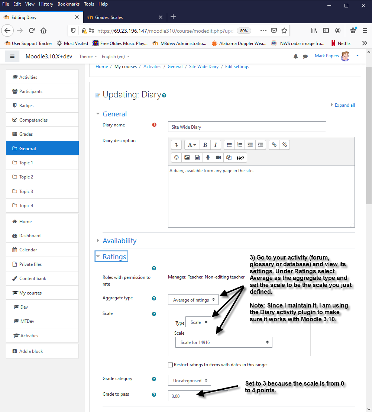Viewport: 372px width, 412px height.
Task: Open Firefox History menu
Action: click(x=46, y=4)
